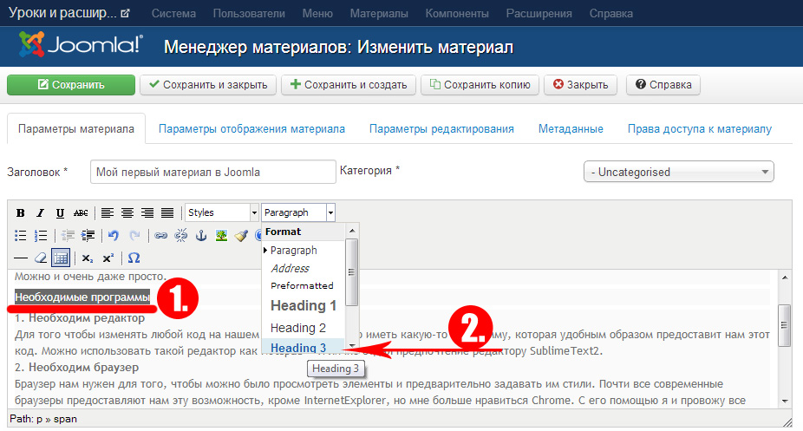Click the underline icon

(x=60, y=212)
